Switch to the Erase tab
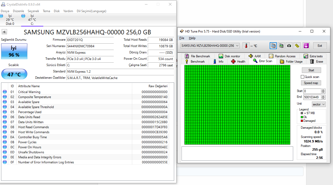 [x=316, y=62]
